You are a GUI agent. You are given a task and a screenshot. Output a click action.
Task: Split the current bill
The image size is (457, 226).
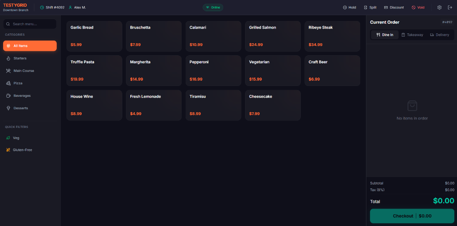pos(370,8)
